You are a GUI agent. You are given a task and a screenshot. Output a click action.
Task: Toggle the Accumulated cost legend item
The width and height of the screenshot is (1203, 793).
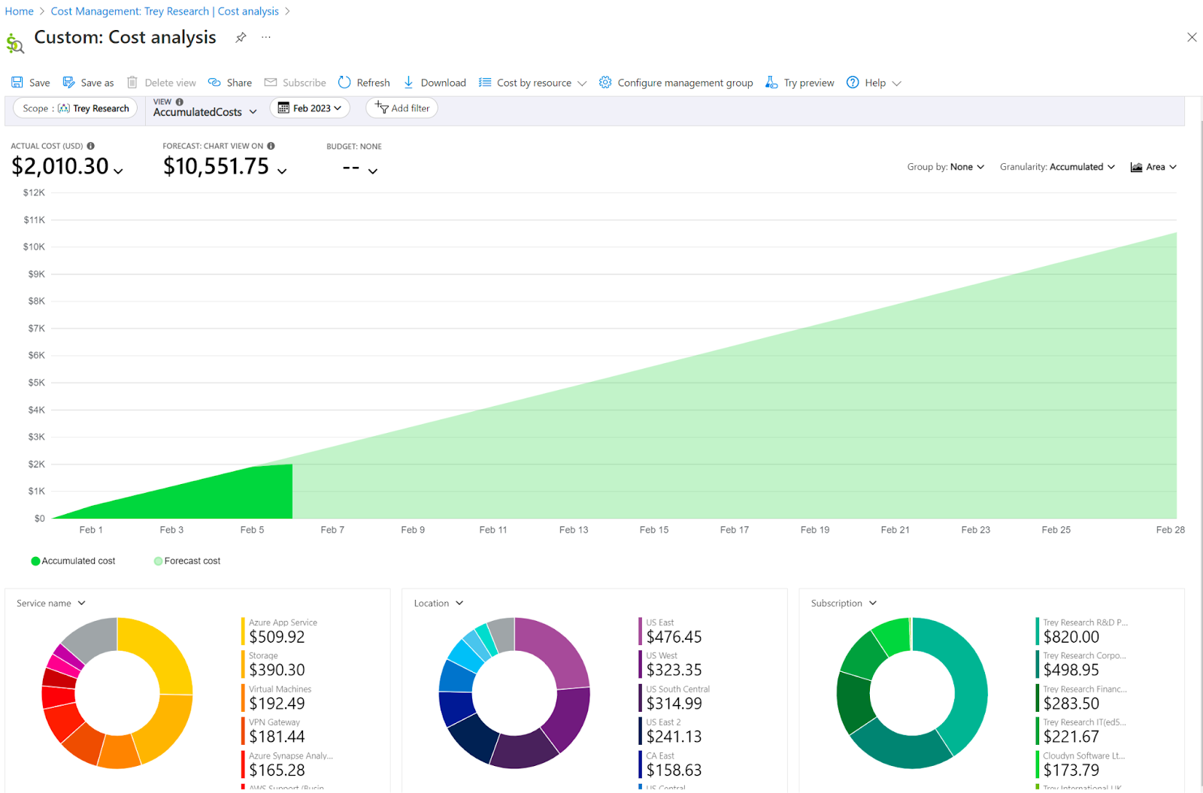point(73,561)
